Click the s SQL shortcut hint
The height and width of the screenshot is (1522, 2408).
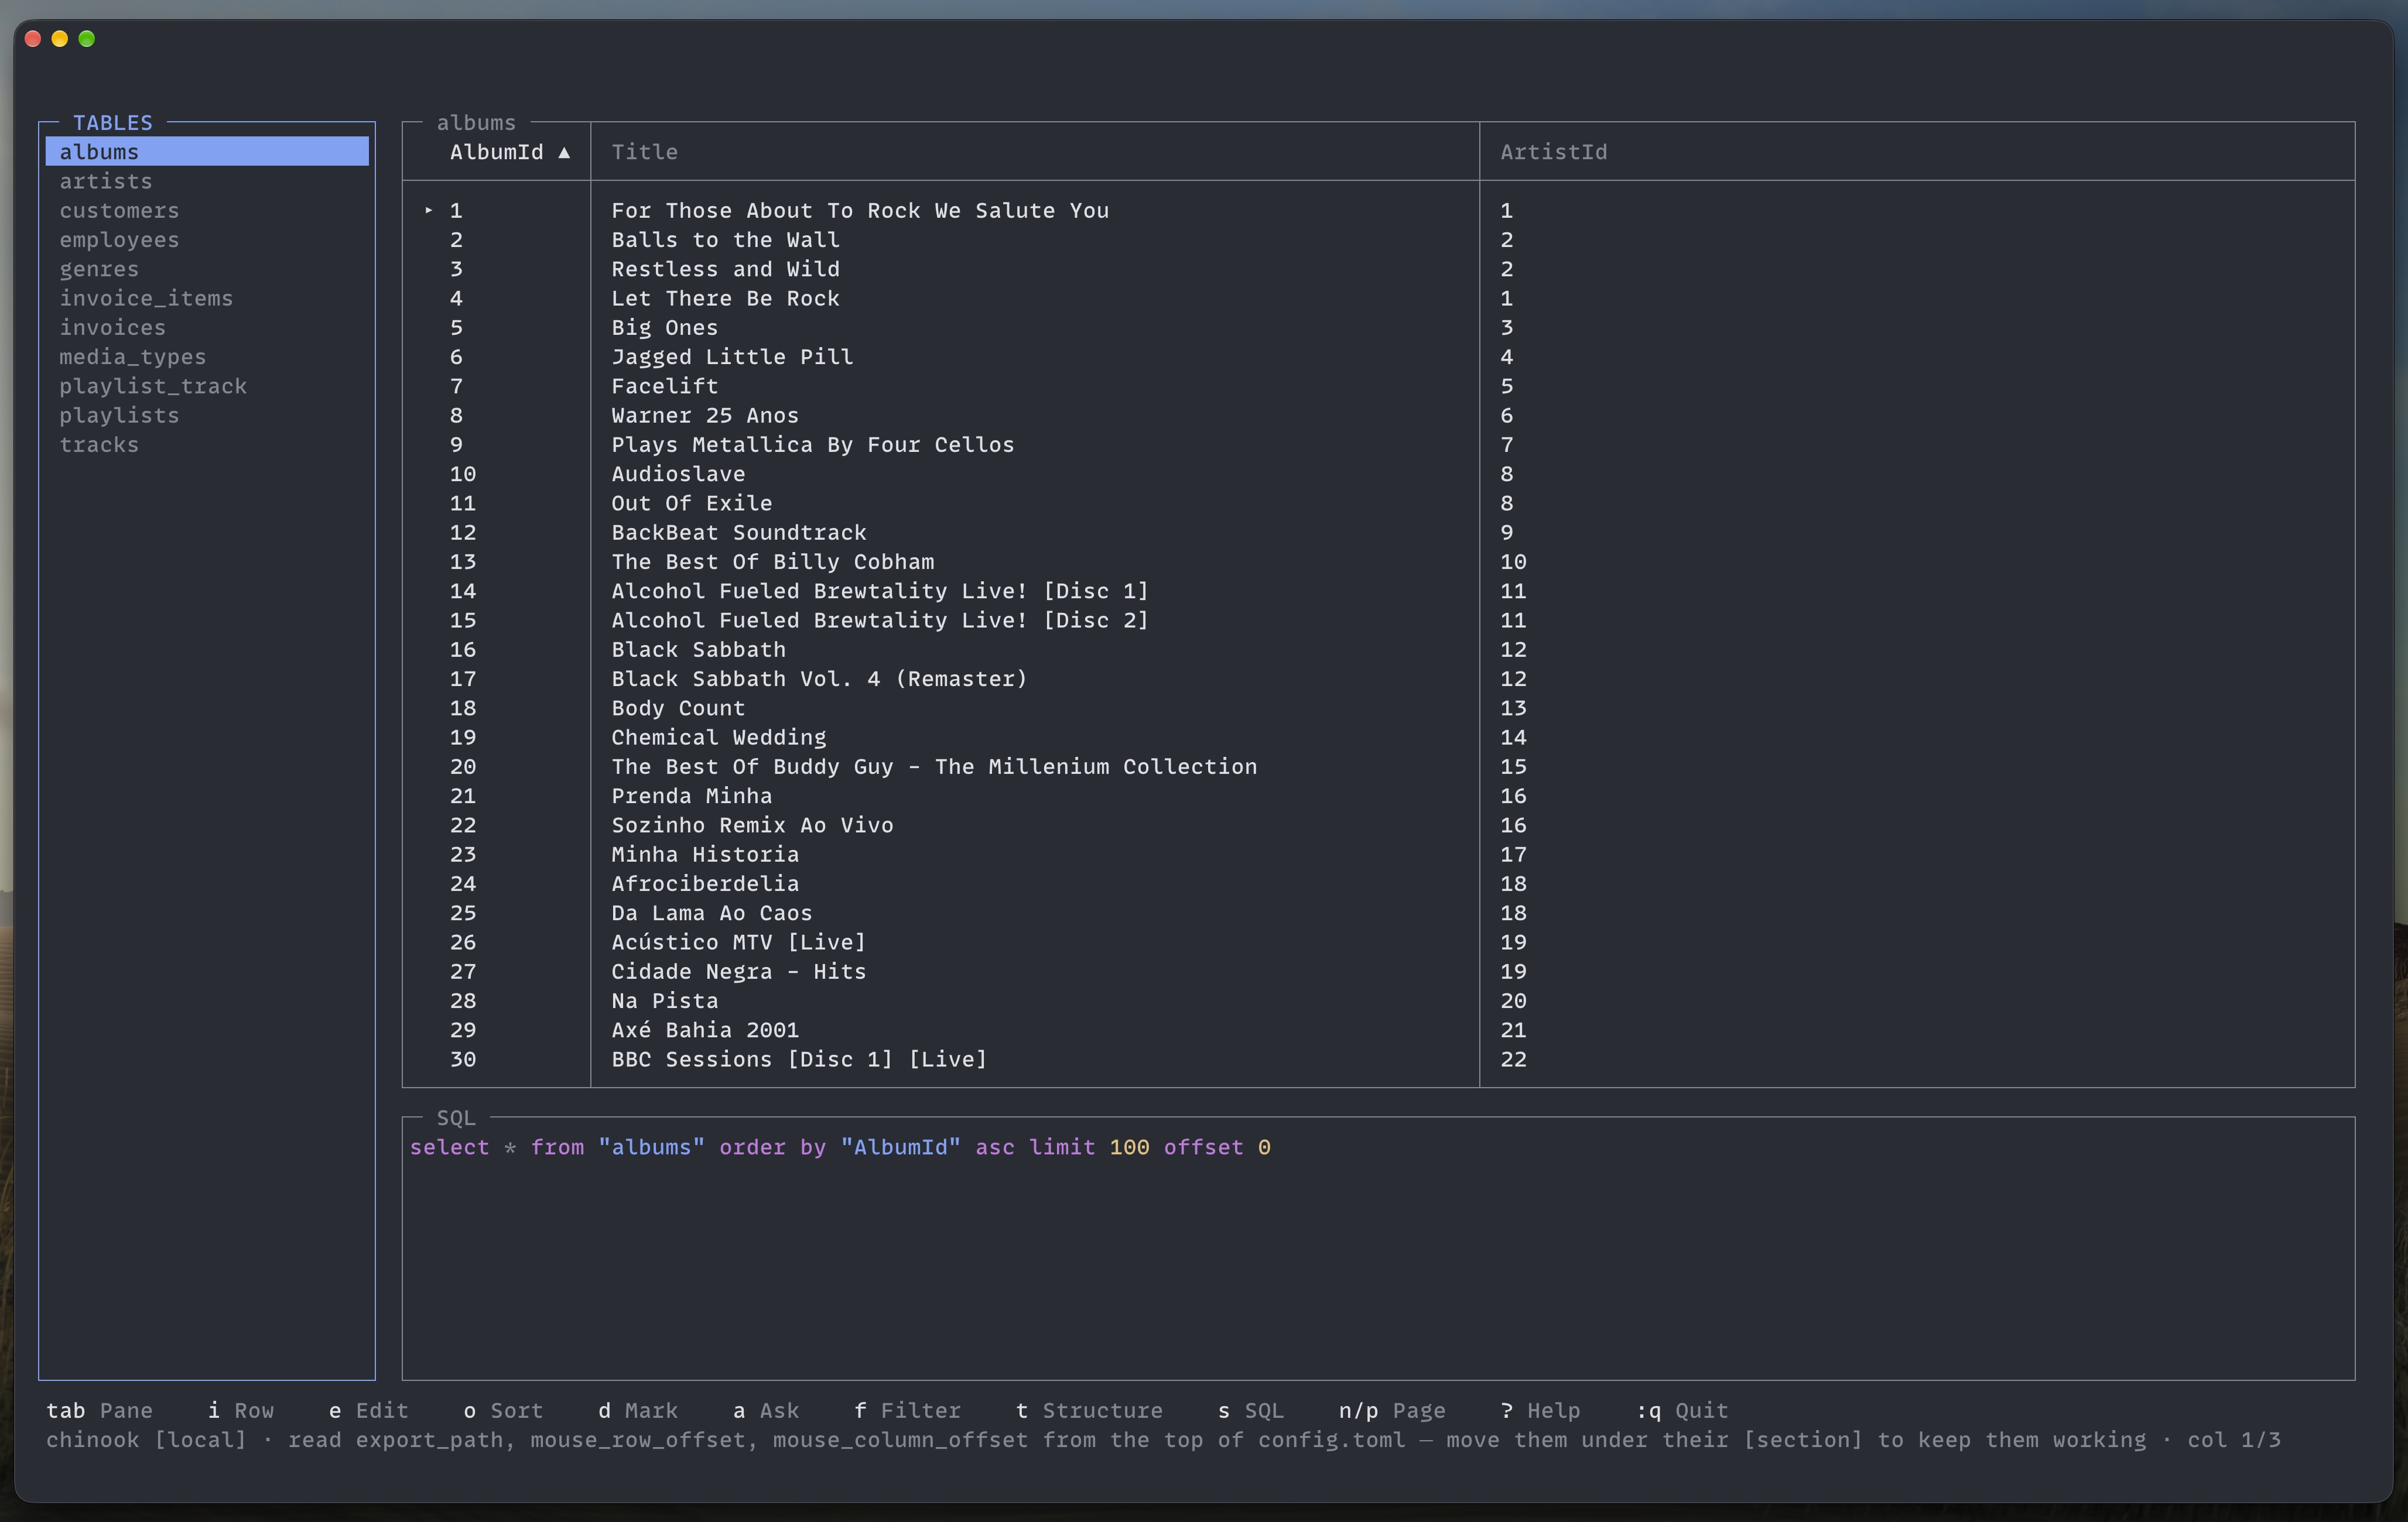[1250, 1410]
